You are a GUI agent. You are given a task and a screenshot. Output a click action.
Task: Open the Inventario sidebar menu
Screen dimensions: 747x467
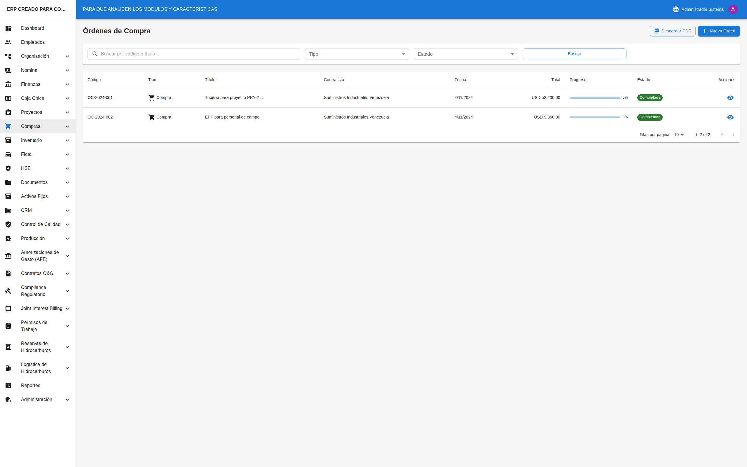[x=32, y=140]
